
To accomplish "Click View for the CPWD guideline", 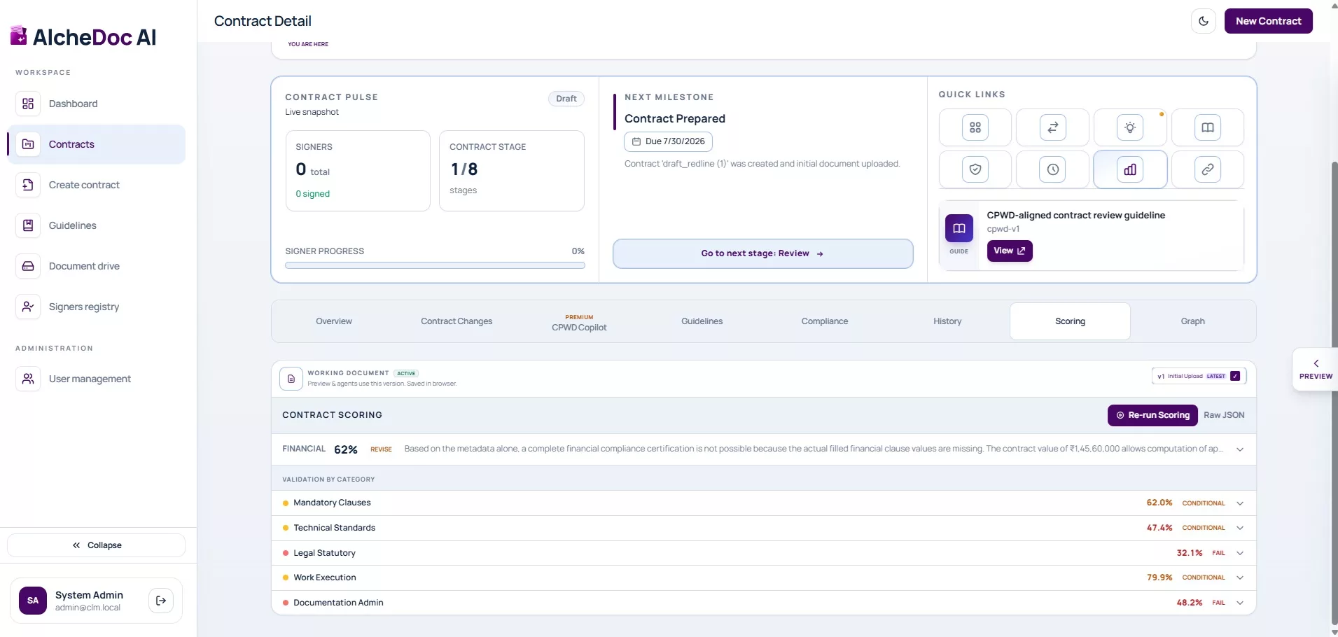I will click(x=1010, y=251).
